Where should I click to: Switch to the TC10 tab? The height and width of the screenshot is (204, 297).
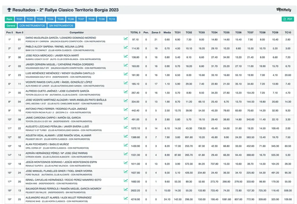click(112, 19)
